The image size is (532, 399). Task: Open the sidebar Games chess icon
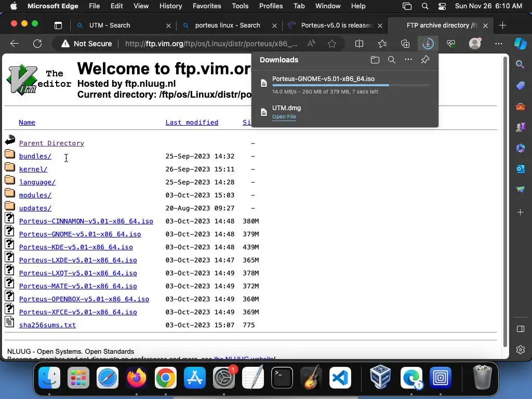point(520,127)
